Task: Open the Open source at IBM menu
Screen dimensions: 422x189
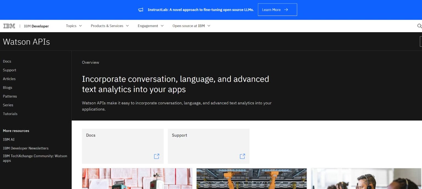Action: click(191, 26)
